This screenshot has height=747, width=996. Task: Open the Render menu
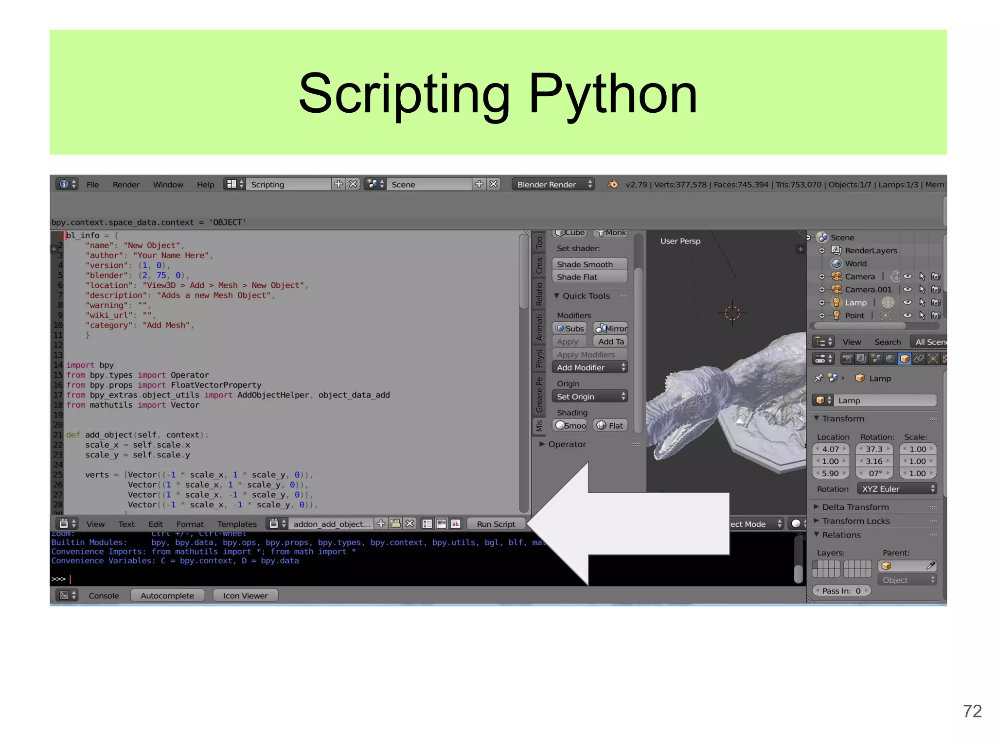point(126,184)
